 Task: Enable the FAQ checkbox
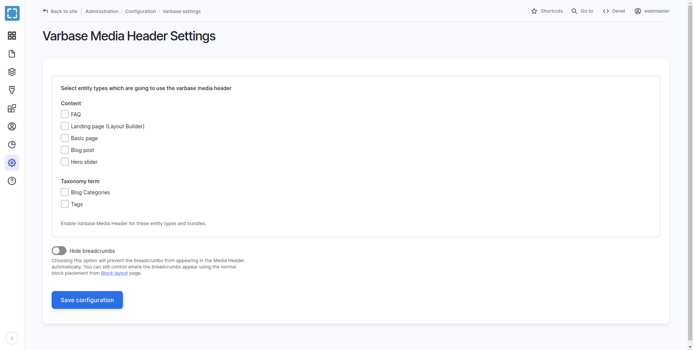point(65,114)
